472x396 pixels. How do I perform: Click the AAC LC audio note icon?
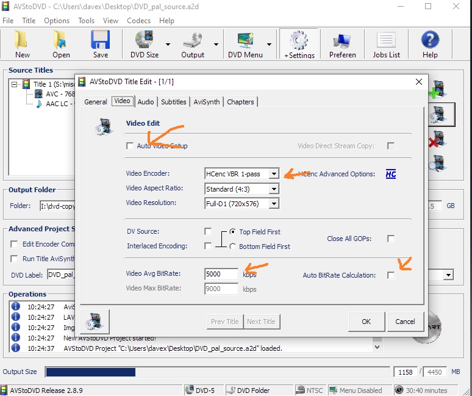point(39,104)
